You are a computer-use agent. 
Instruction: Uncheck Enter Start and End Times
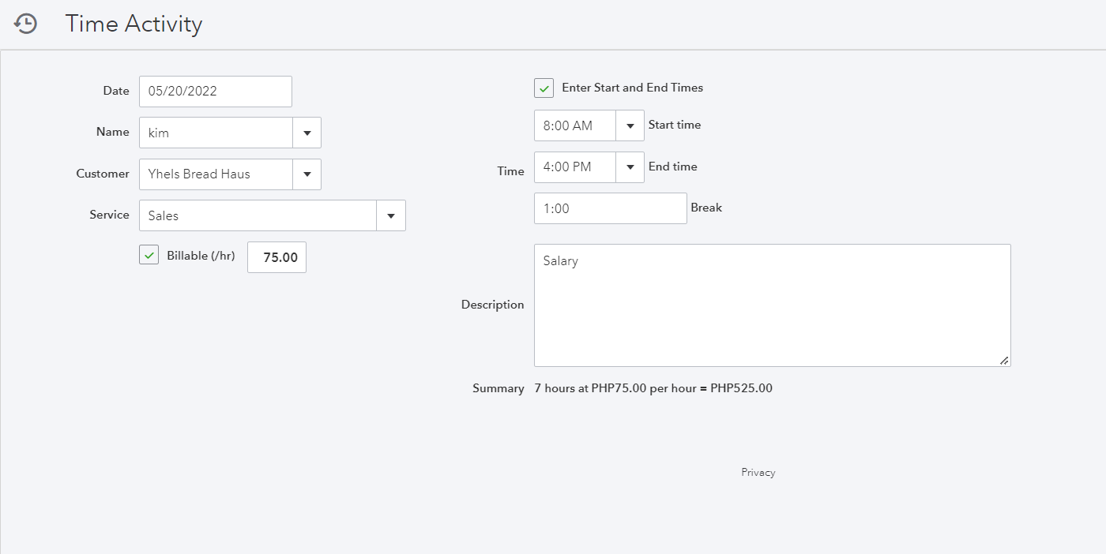pyautogui.click(x=544, y=88)
